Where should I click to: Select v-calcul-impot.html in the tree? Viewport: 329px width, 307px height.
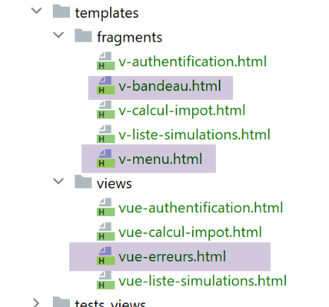click(x=182, y=110)
